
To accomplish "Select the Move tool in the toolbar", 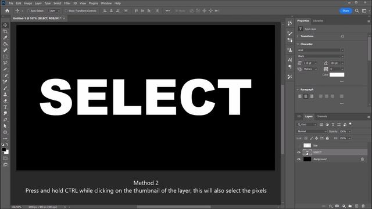I will click(x=5, y=25).
